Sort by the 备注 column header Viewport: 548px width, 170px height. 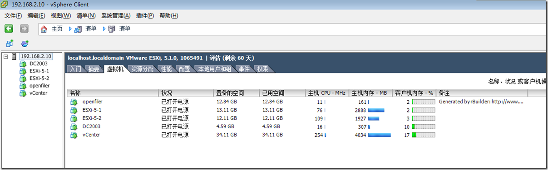click(x=482, y=93)
